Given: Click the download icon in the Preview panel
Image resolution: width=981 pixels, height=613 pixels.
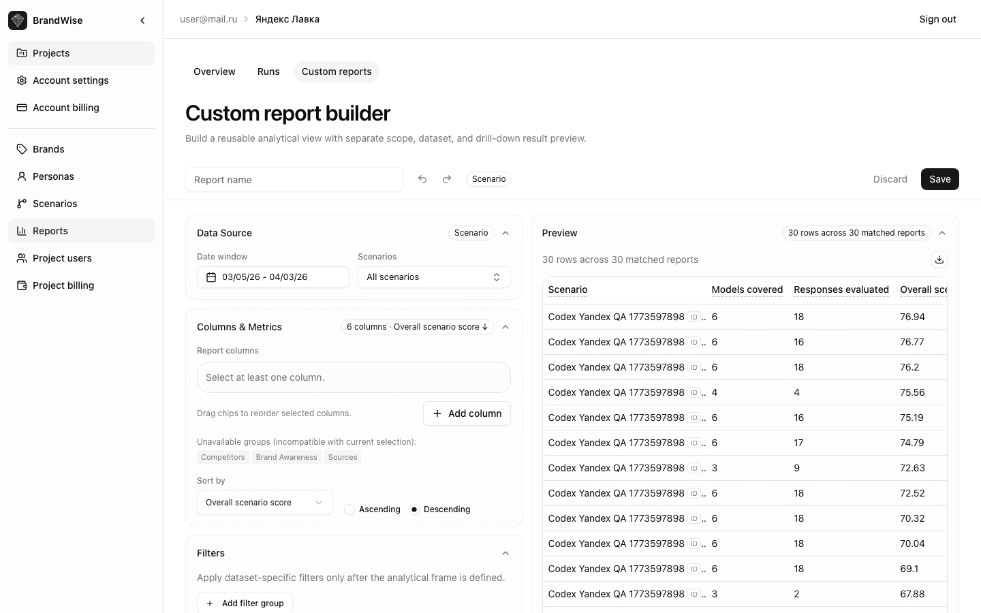Looking at the screenshot, I should point(939,260).
